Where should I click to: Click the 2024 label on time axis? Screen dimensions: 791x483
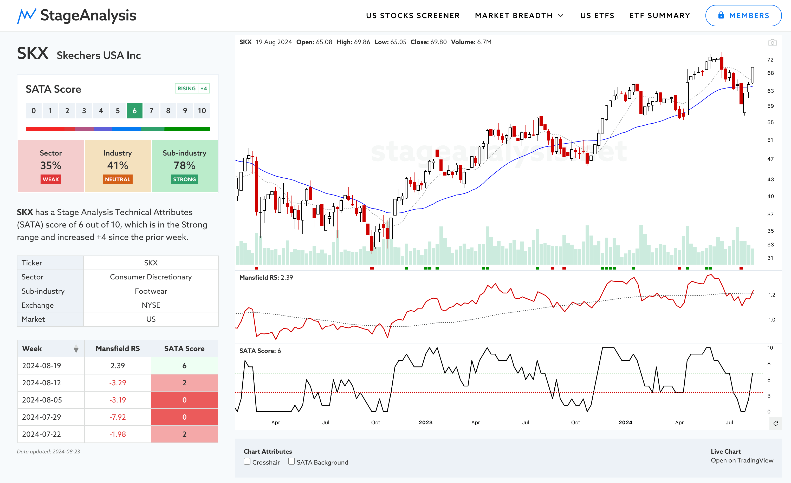click(626, 422)
